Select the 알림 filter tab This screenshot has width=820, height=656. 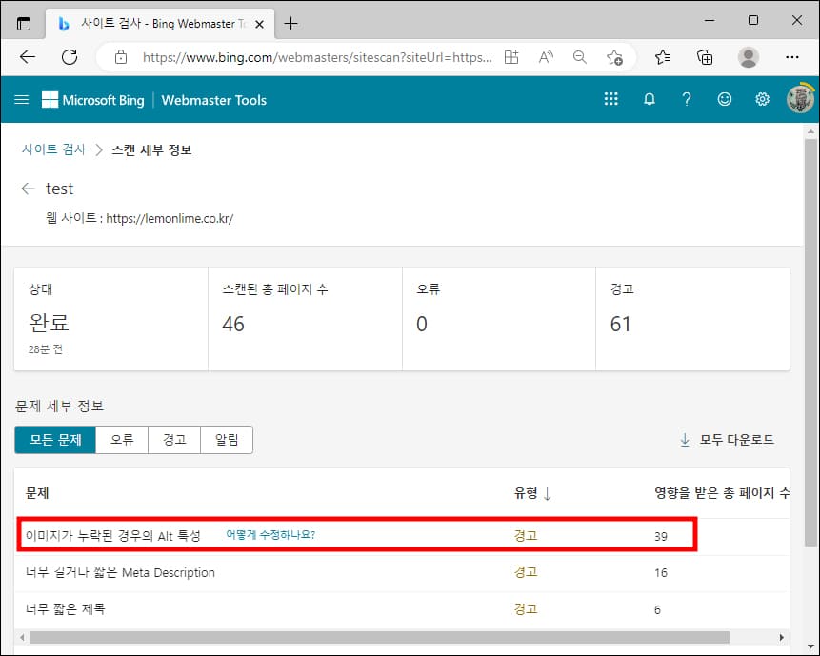pos(227,440)
